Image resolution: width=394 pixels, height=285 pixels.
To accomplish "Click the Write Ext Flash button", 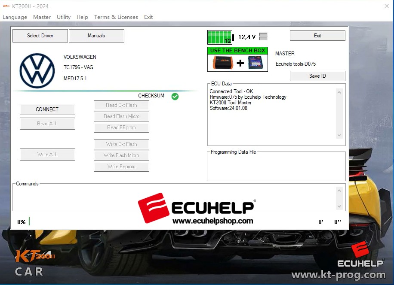I will pyautogui.click(x=121, y=144).
